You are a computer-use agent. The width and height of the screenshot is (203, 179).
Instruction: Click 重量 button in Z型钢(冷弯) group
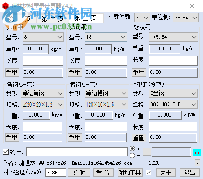[139, 137]
